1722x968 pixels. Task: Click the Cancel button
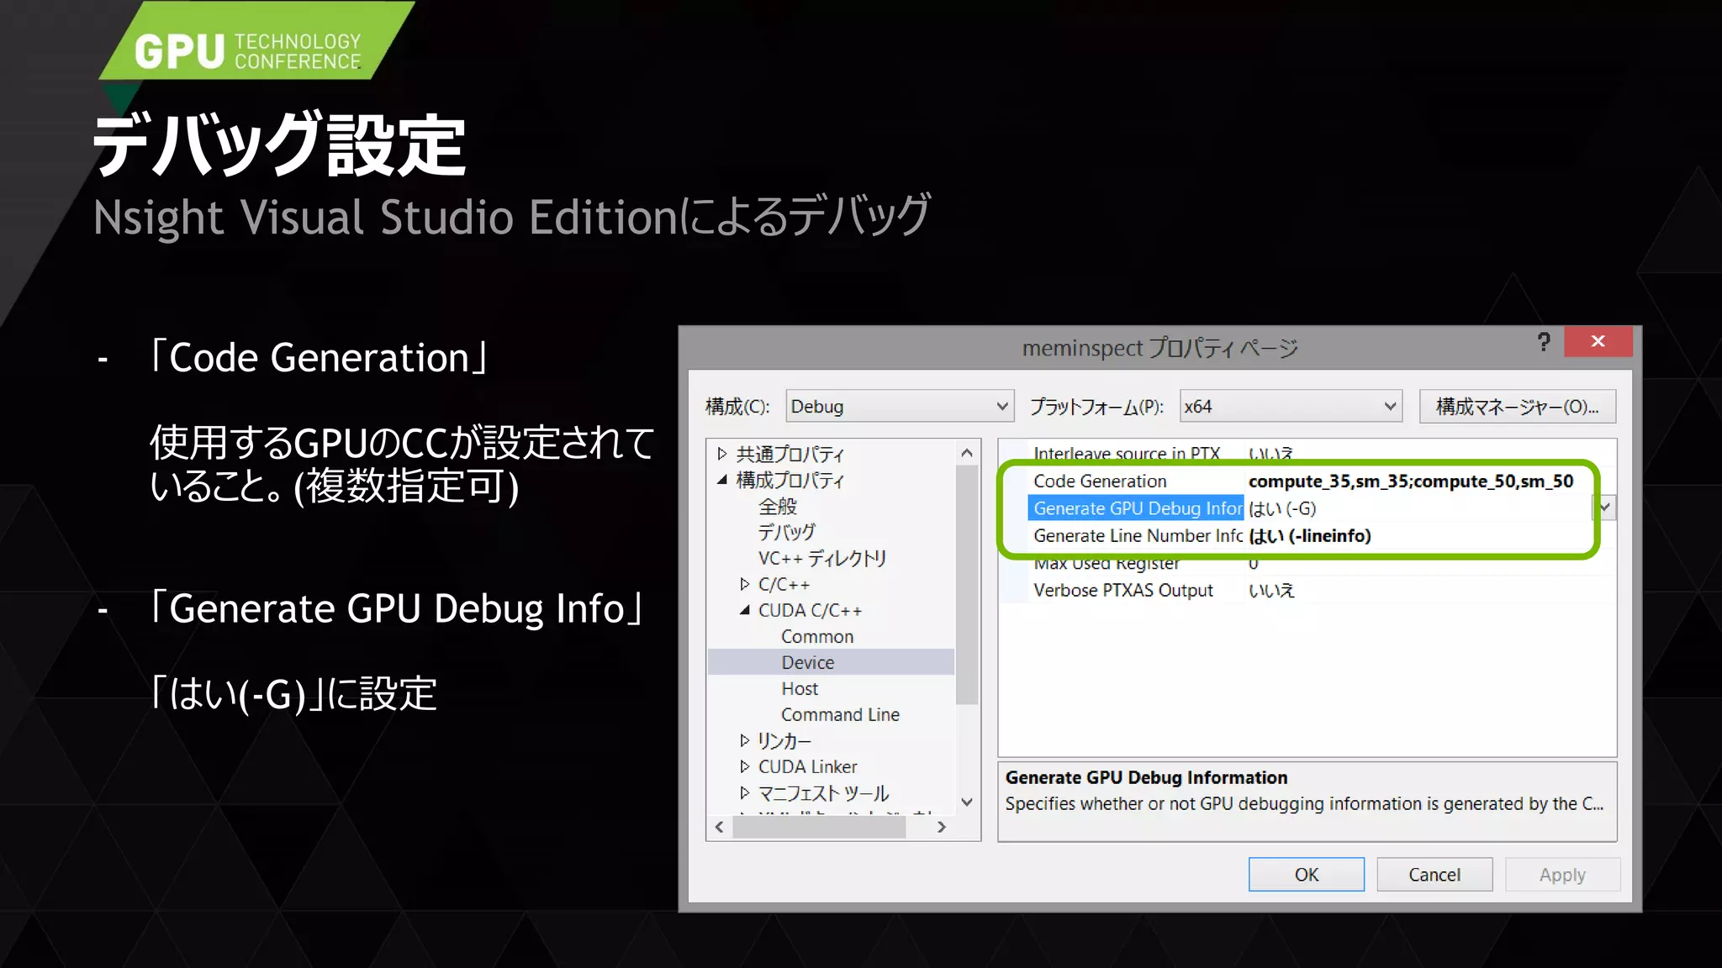(x=1434, y=875)
